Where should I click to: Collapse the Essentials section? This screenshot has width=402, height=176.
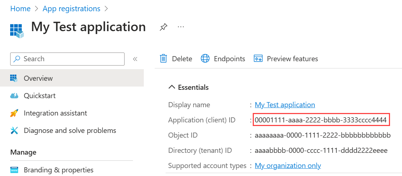[172, 87]
